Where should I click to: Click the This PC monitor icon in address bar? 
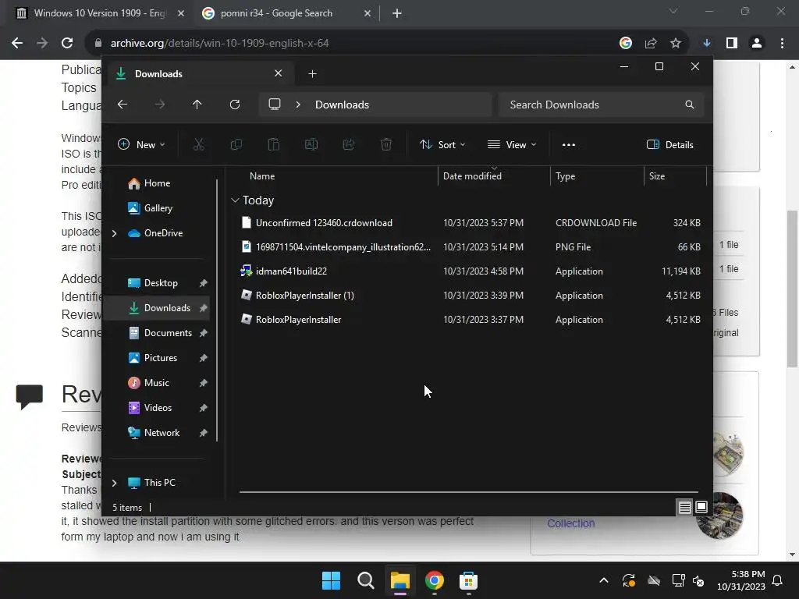pos(275,105)
